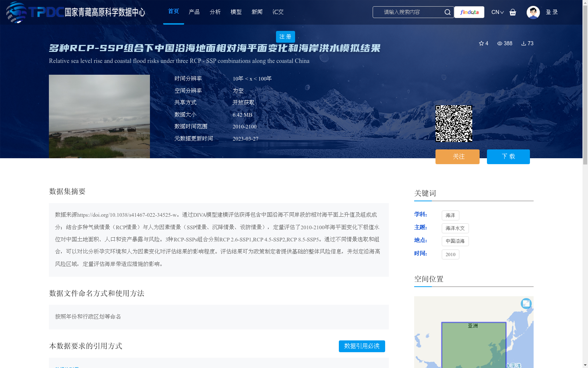Click the 2023-03-27 update date
Screen dimensions: 588x368
[x=245, y=139]
